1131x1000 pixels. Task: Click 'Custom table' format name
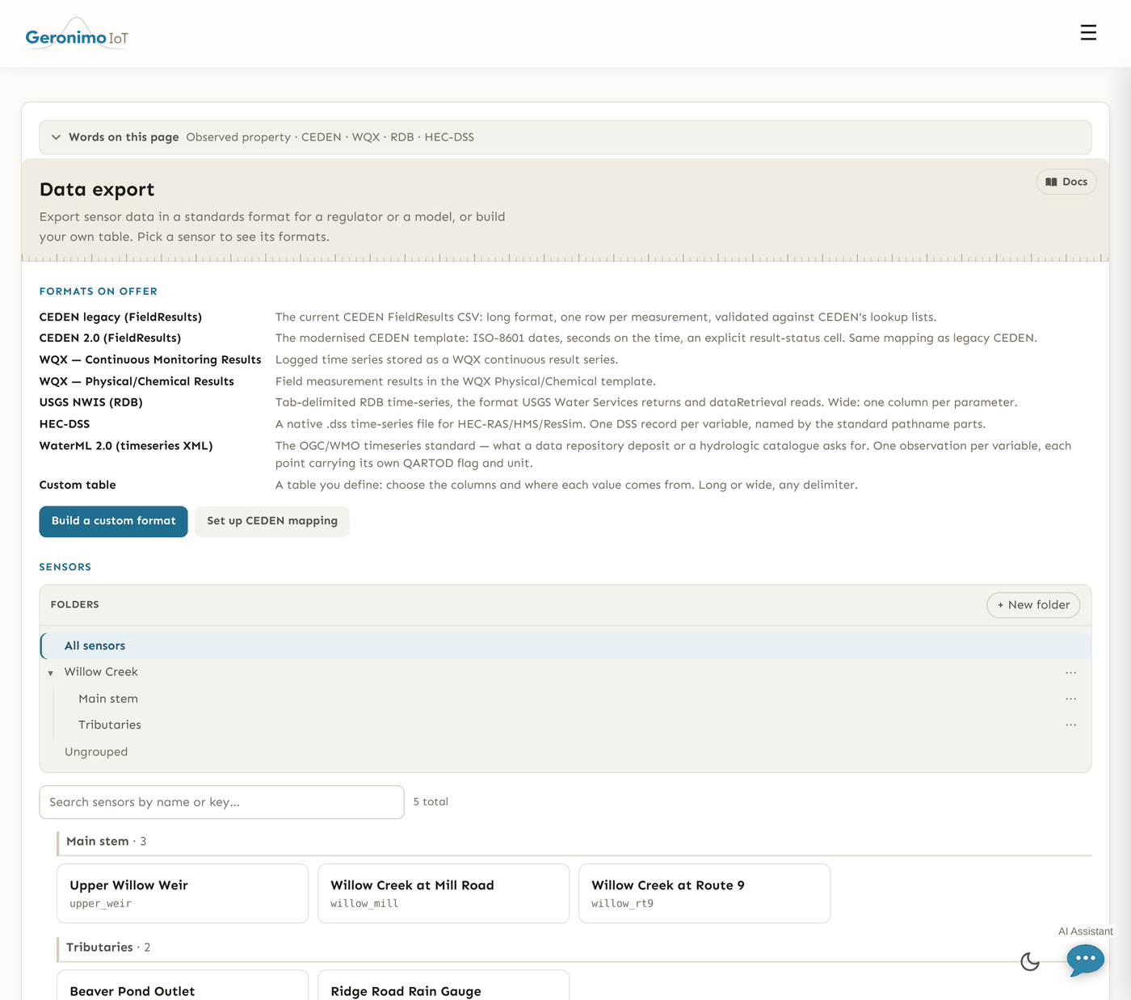(78, 485)
